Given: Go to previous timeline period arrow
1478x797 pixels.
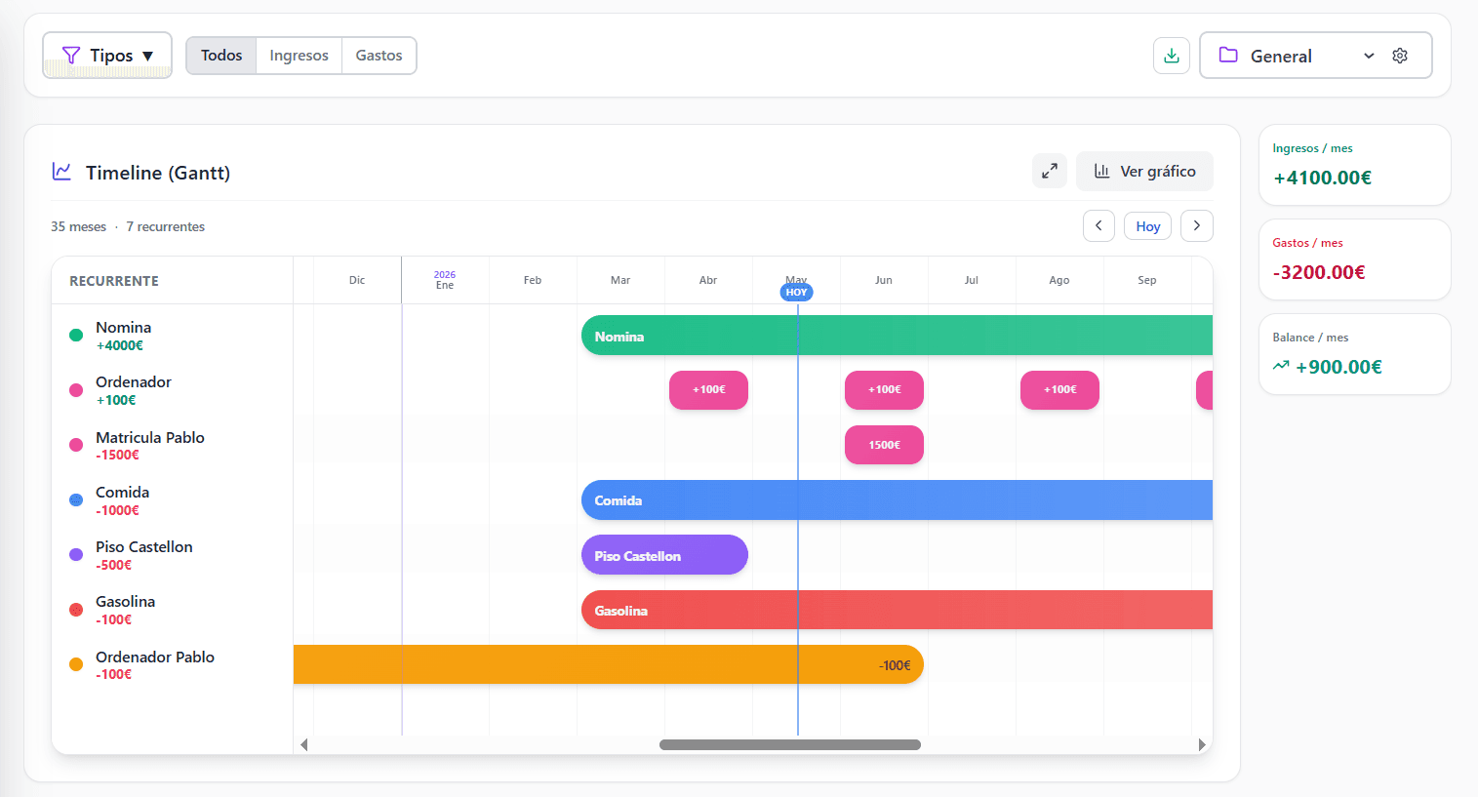Looking at the screenshot, I should 1099,225.
